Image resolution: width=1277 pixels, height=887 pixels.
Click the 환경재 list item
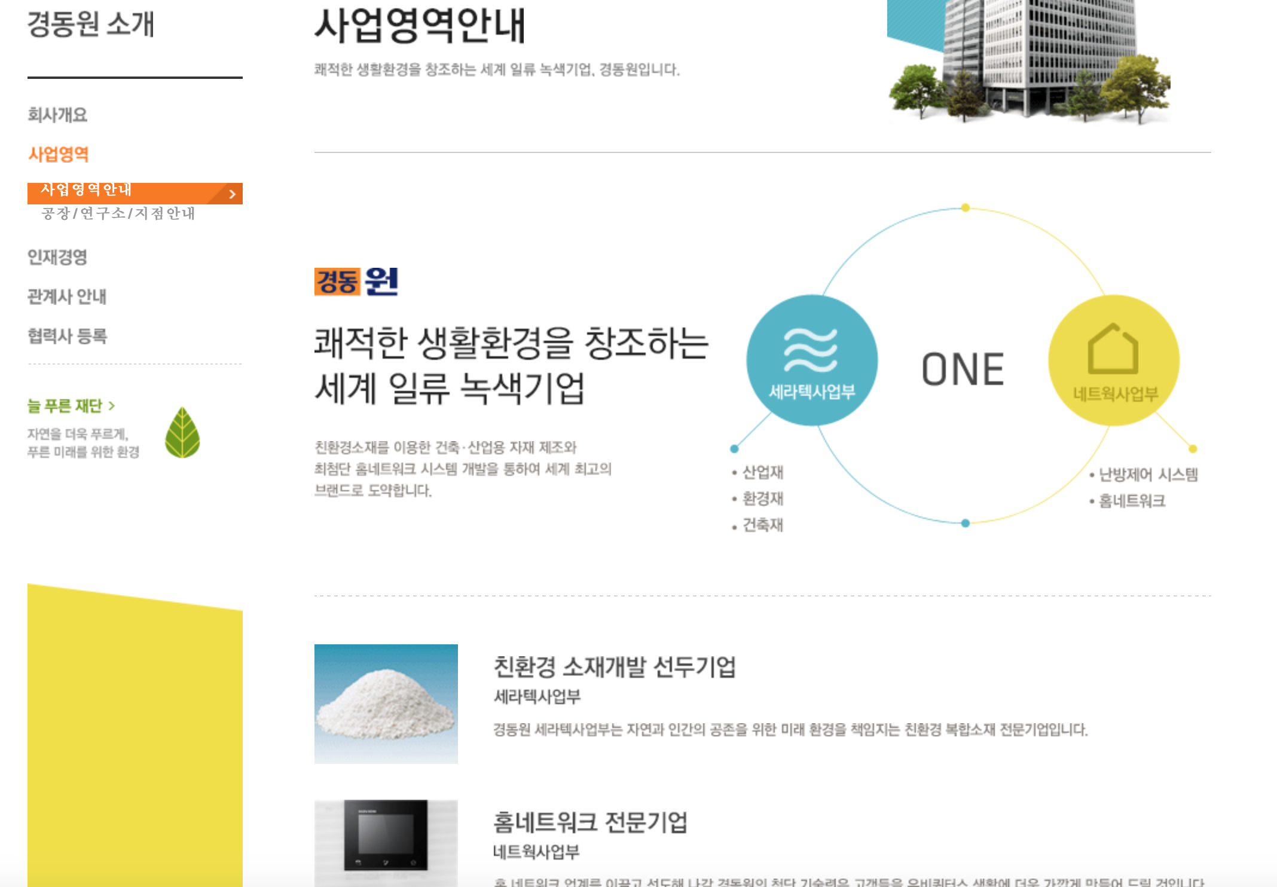click(x=758, y=498)
